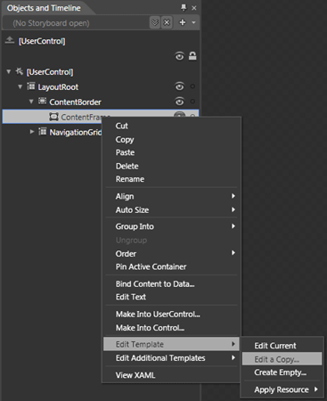Lock ContentBorder using its lock dot
Viewport: 327px width, 401px height.
(192, 102)
